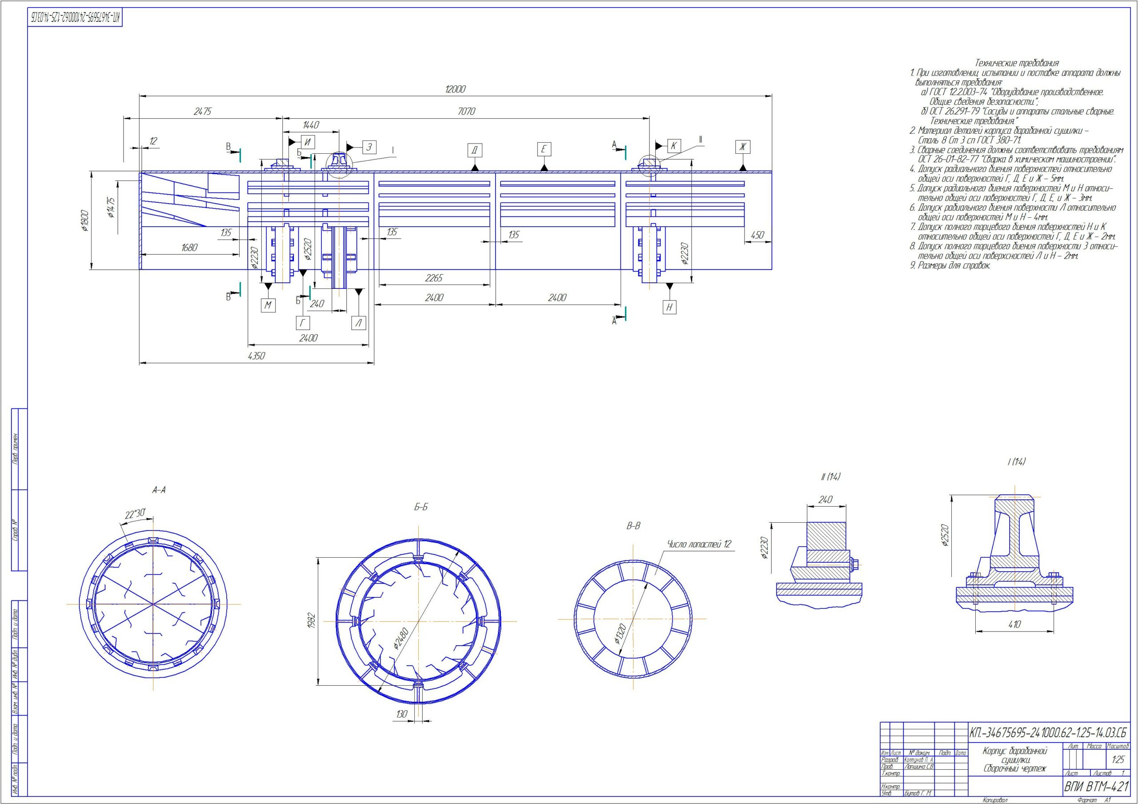Click the А-А cross-section view drawing
Screen dimensions: 1138x804
click(x=154, y=604)
